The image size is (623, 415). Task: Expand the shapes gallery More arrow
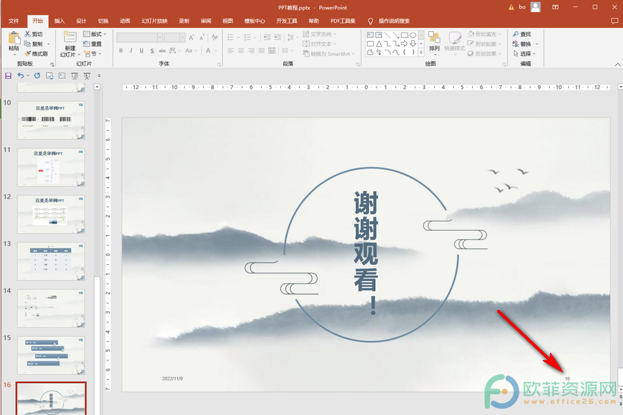coord(421,53)
